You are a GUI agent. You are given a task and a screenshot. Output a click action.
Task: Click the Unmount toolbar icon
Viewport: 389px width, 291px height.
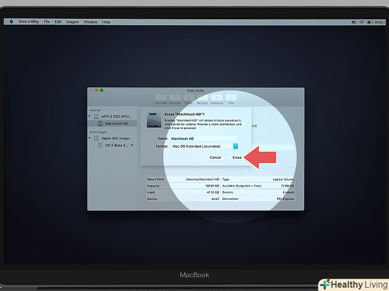click(217, 97)
